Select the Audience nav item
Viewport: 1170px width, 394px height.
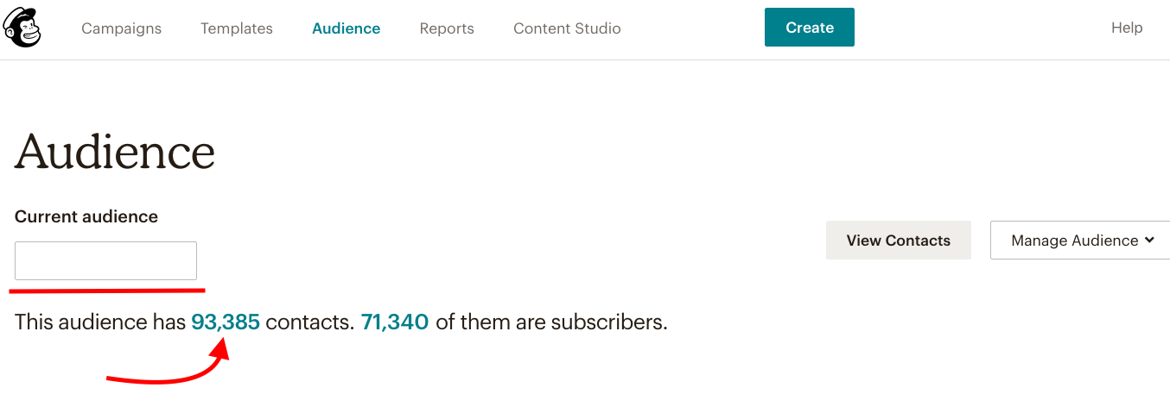click(347, 28)
